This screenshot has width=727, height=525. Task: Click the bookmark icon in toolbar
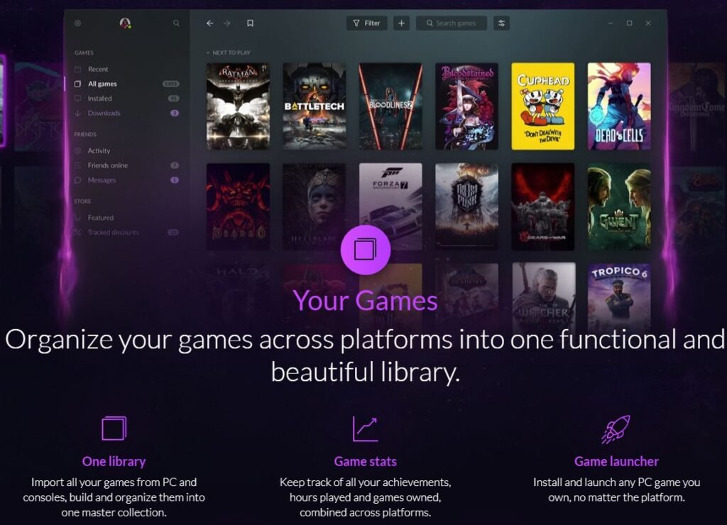tap(251, 23)
